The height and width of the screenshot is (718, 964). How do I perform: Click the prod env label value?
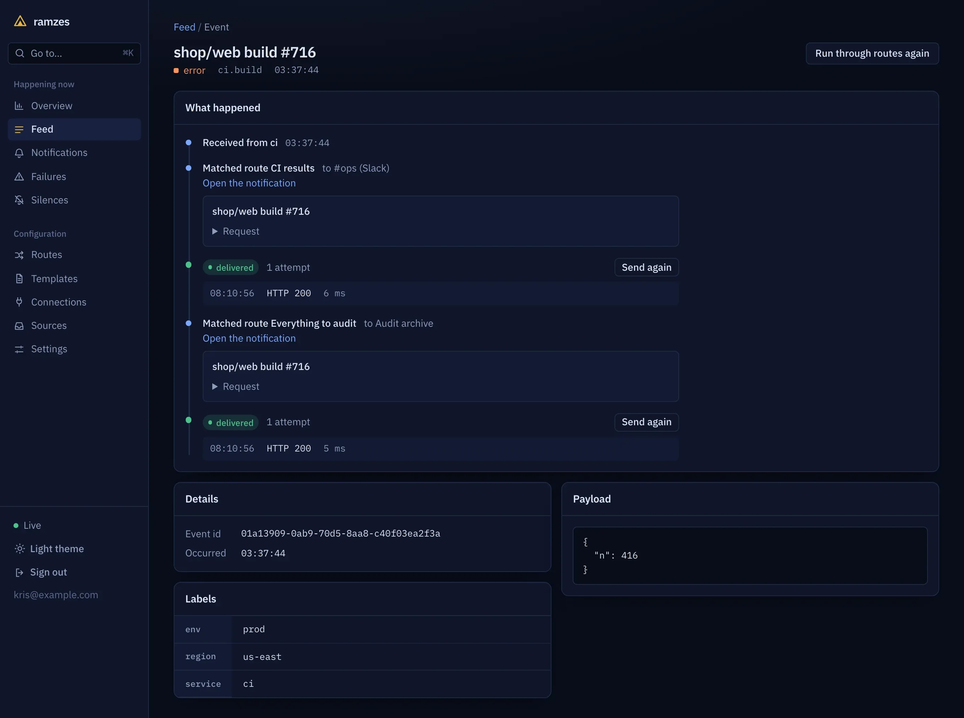click(254, 629)
